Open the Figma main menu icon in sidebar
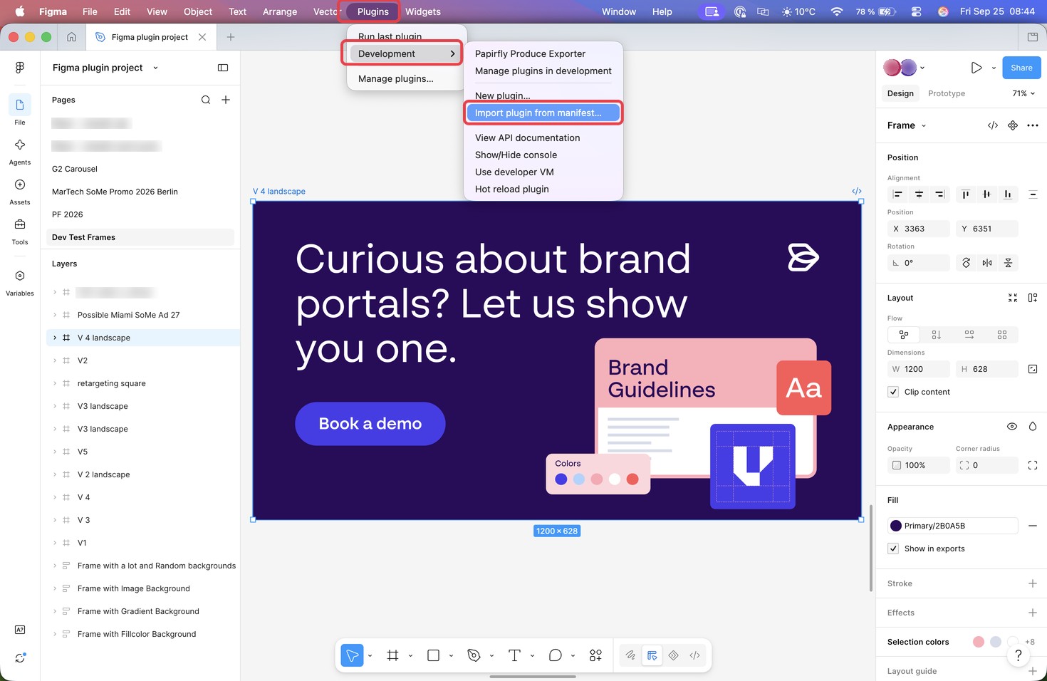Viewport: 1047px width, 681px height. point(20,67)
